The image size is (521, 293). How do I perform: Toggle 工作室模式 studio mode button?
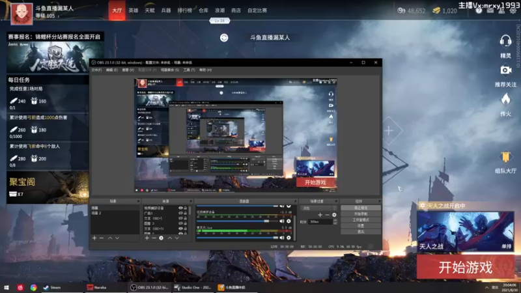[x=361, y=219]
